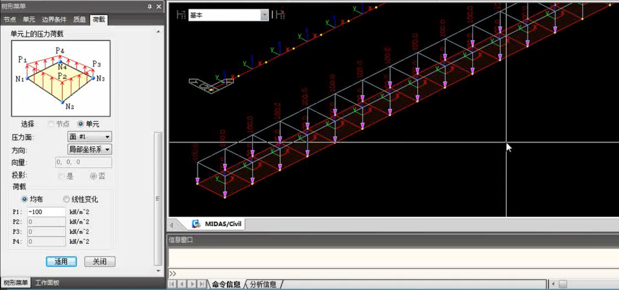
Task: Switch to the 树形菜单 bottom tab
Action: tap(16, 283)
